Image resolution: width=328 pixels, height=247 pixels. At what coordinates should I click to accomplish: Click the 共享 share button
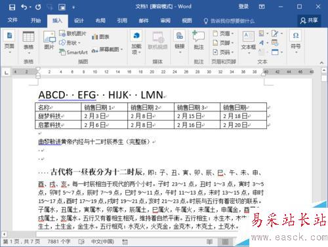[x=309, y=20]
